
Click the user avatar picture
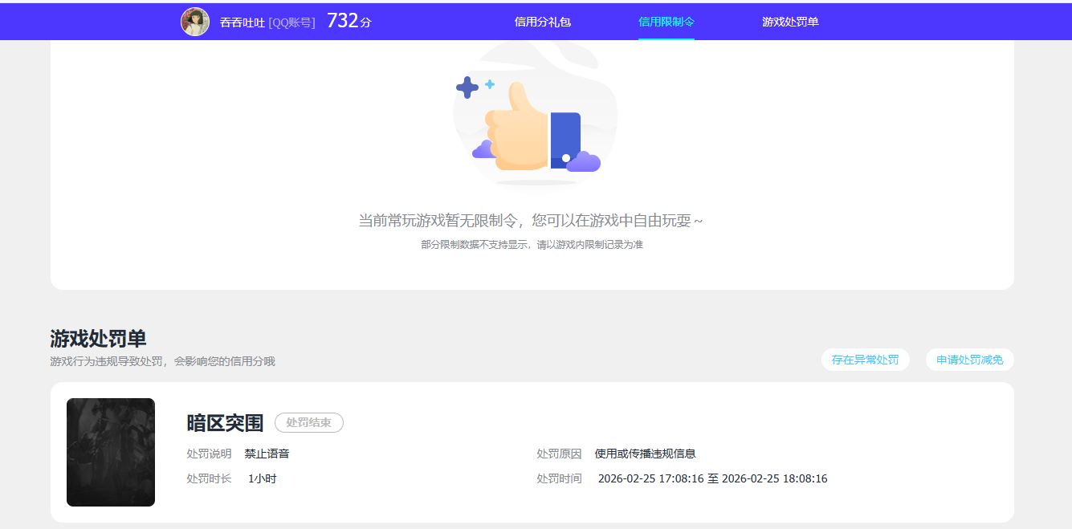point(195,22)
